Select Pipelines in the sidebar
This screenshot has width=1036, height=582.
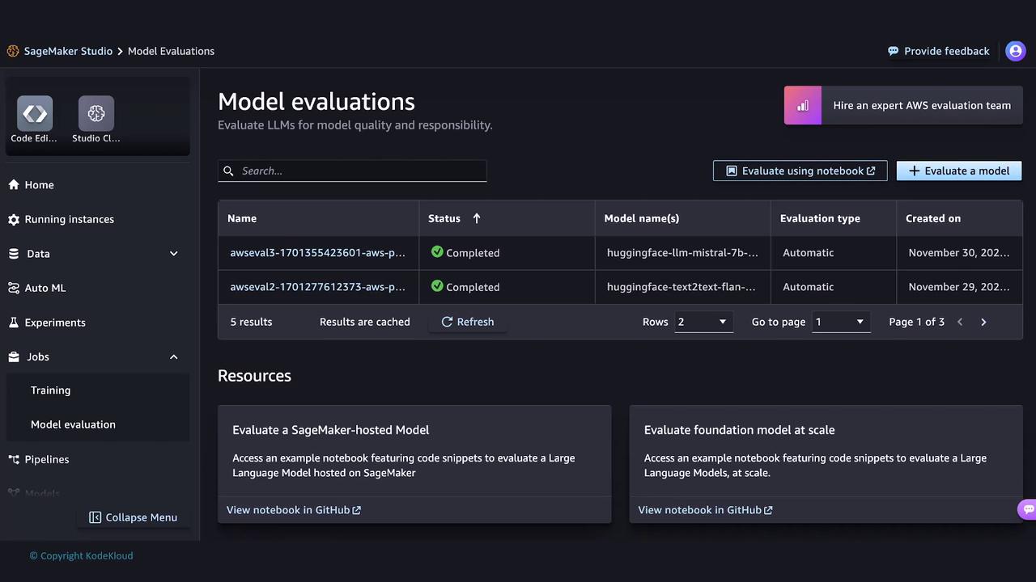coord(46,459)
